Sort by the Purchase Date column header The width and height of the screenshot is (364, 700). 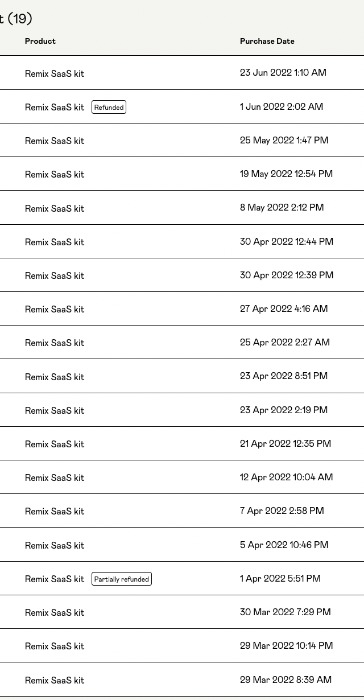coord(267,41)
